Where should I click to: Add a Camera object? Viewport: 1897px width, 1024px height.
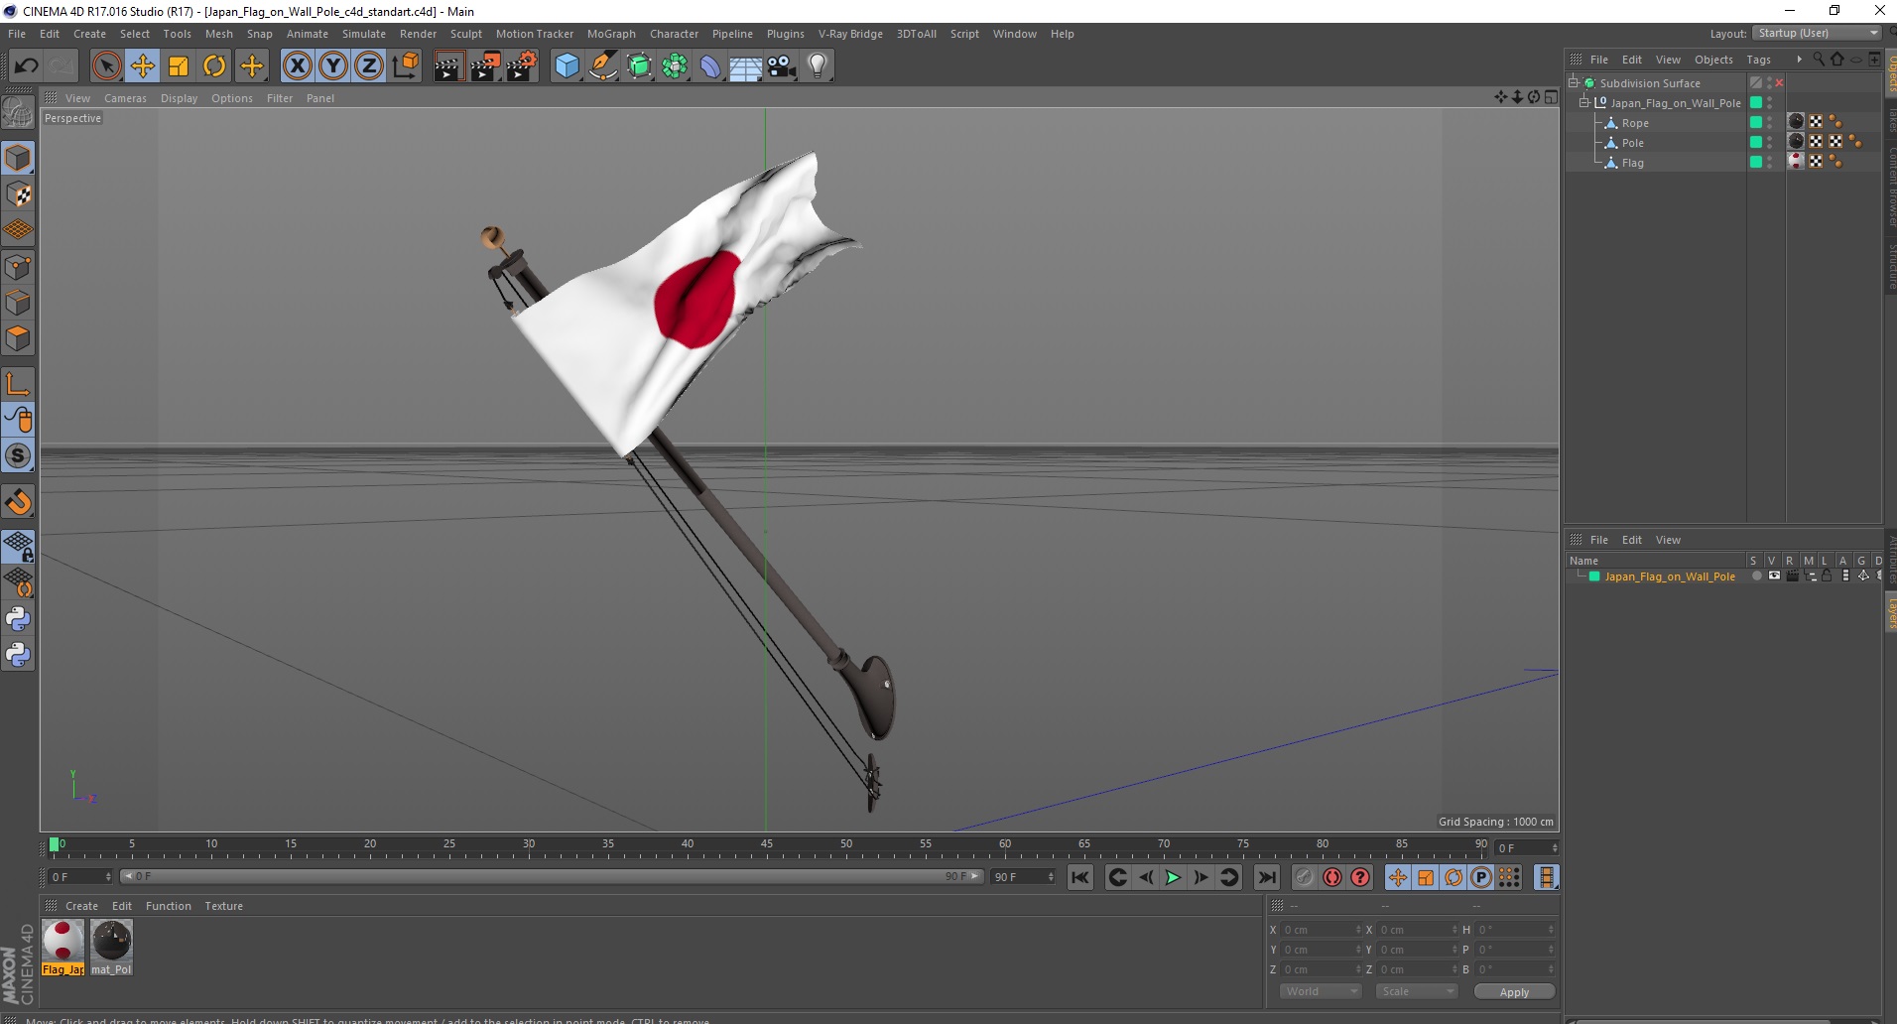pyautogui.click(x=782, y=66)
